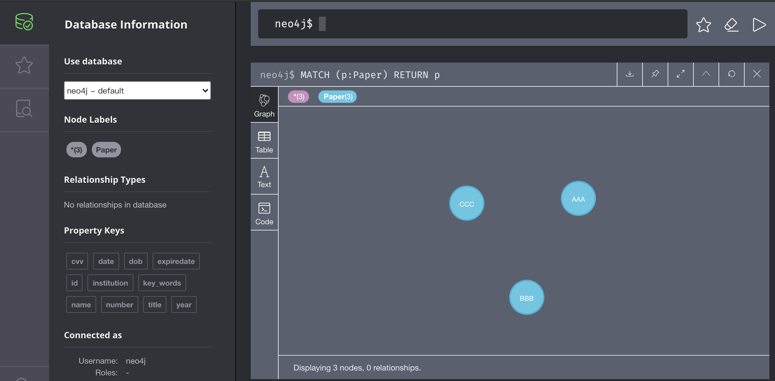The height and width of the screenshot is (381, 775).
Task: Switch to the Text view tab
Action: pos(264,177)
